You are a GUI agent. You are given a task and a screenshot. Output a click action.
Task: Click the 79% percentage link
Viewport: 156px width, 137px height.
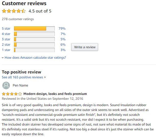[62, 29]
